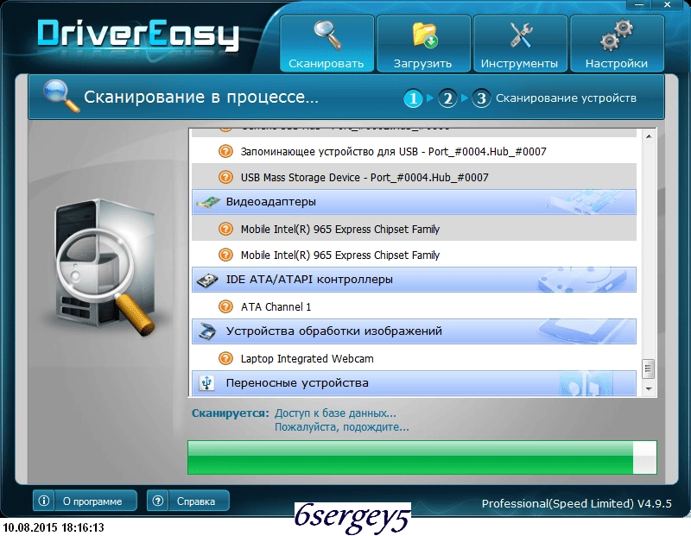
Task: Click status icon of ATA Channel 1
Action: 225,306
